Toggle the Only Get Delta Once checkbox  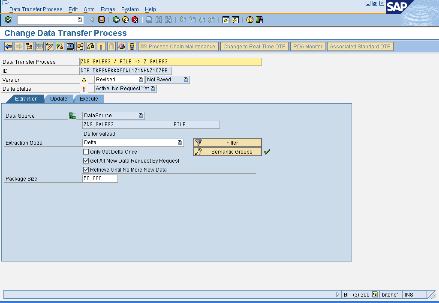point(86,152)
